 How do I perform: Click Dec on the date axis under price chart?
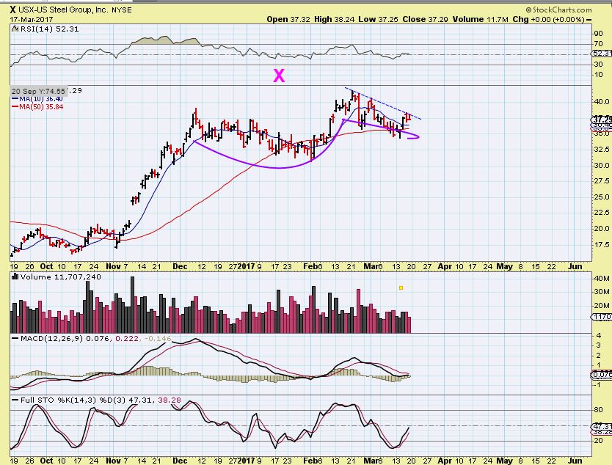[180, 266]
